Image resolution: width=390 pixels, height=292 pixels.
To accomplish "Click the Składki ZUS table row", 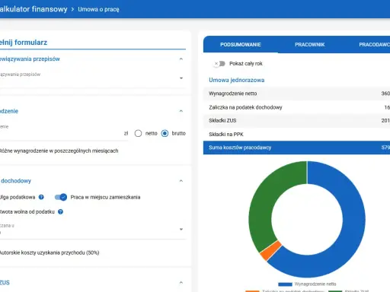I will 296,121.
